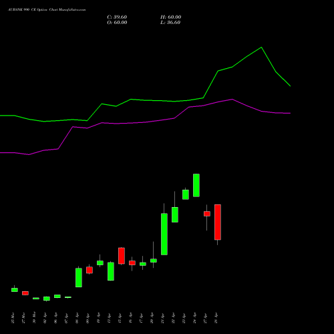Click the tall red candlestick for 28 Apr
This screenshot has height=334, width=334.
(x=218, y=222)
